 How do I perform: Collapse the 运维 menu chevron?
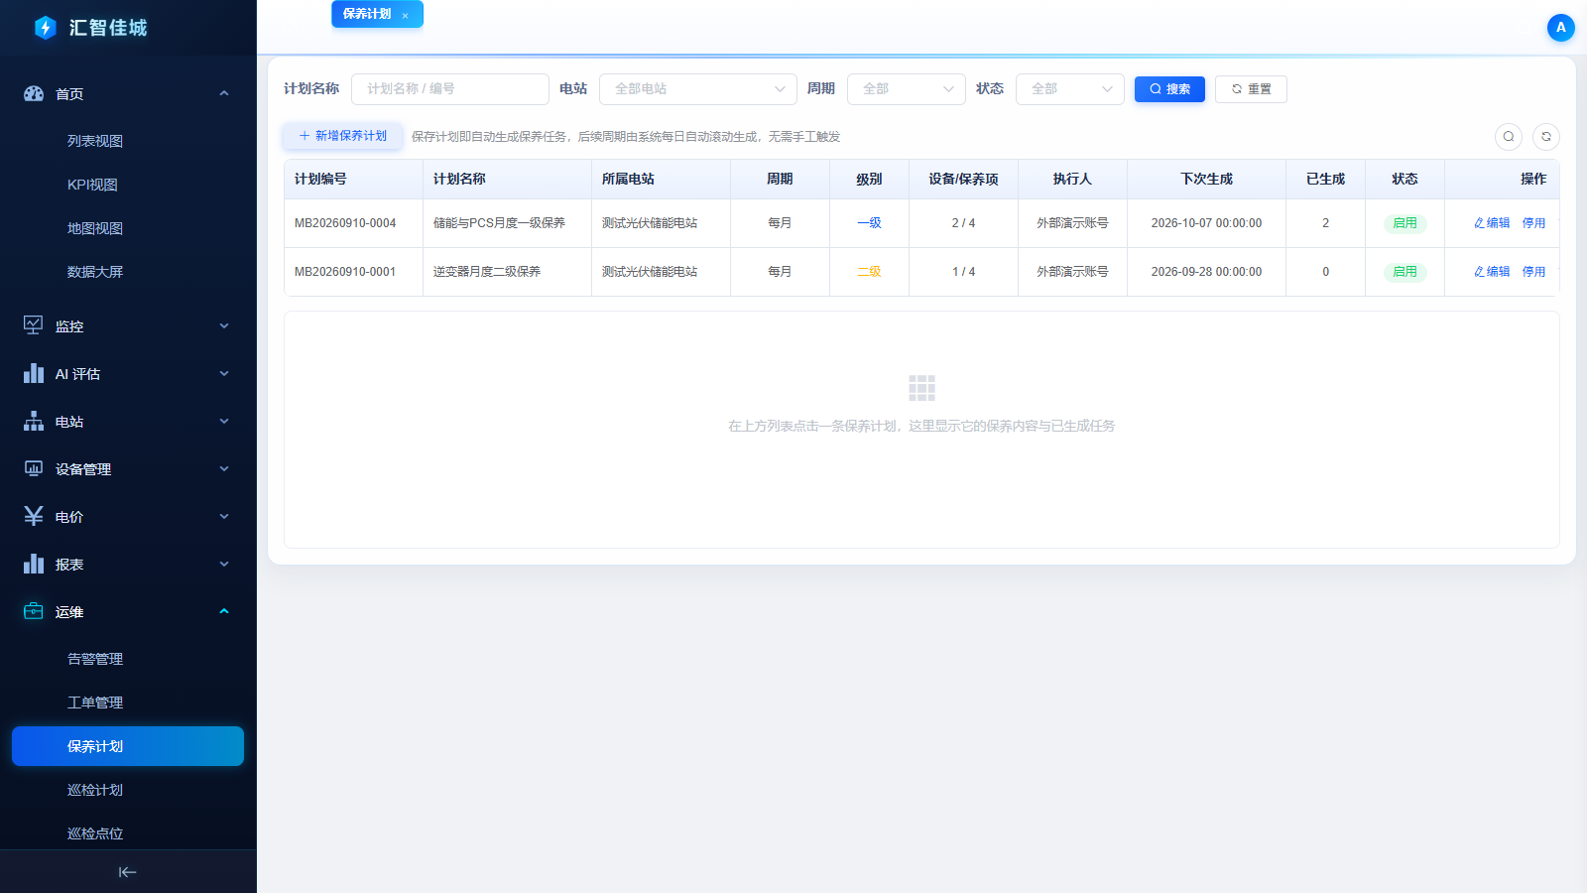(224, 611)
